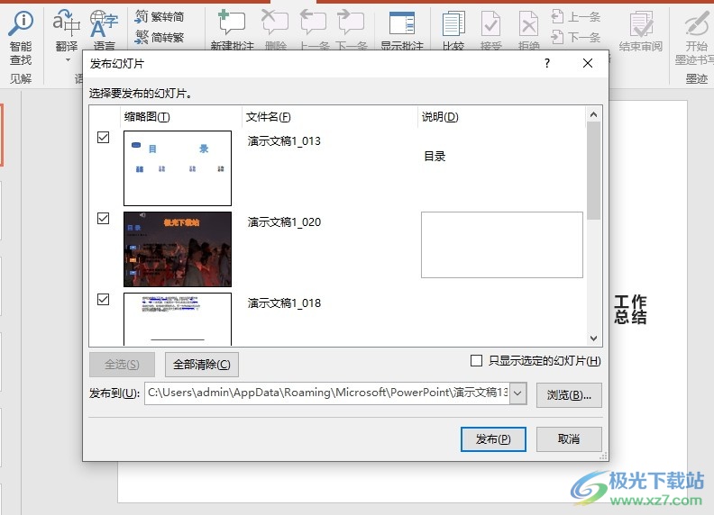Convert text with 简转繁

[160, 37]
